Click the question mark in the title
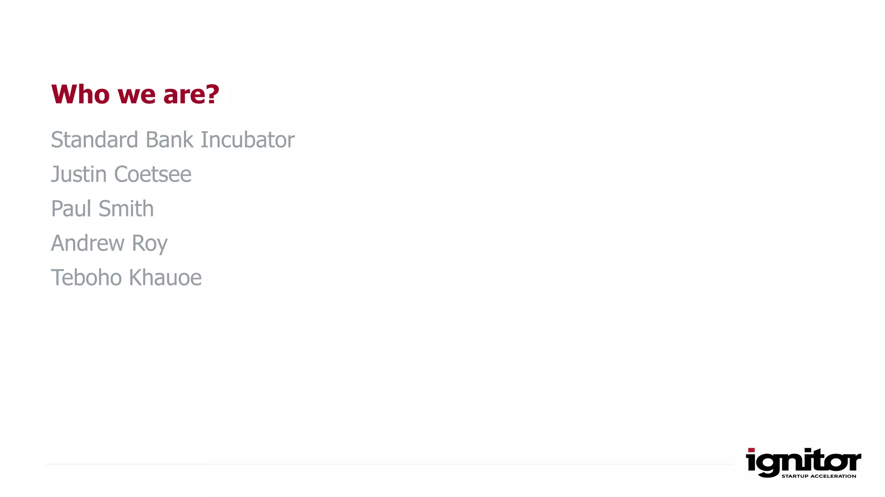The image size is (885, 497). coord(212,94)
